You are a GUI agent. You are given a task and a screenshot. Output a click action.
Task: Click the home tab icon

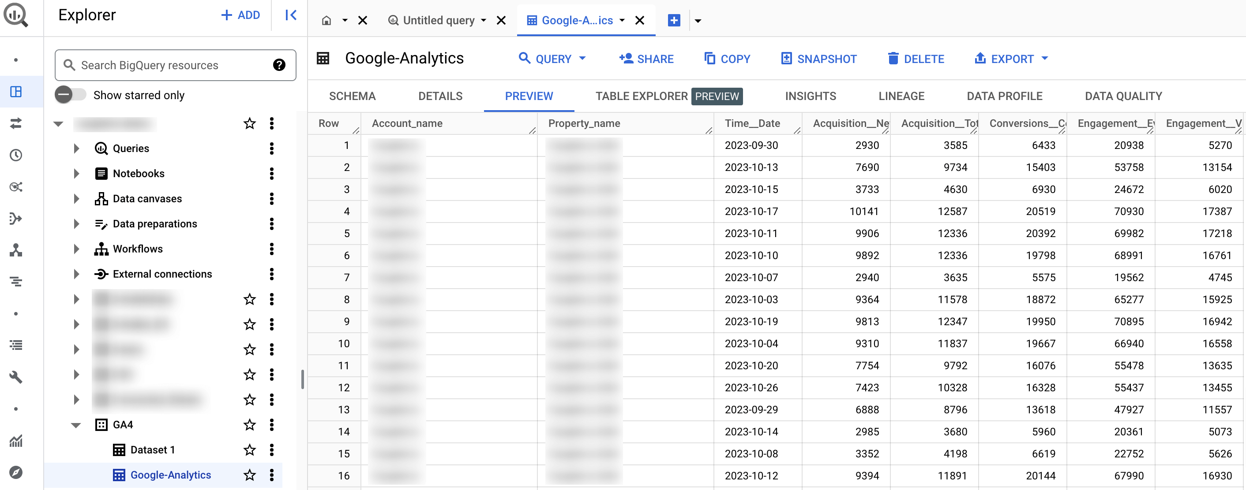pyautogui.click(x=327, y=20)
